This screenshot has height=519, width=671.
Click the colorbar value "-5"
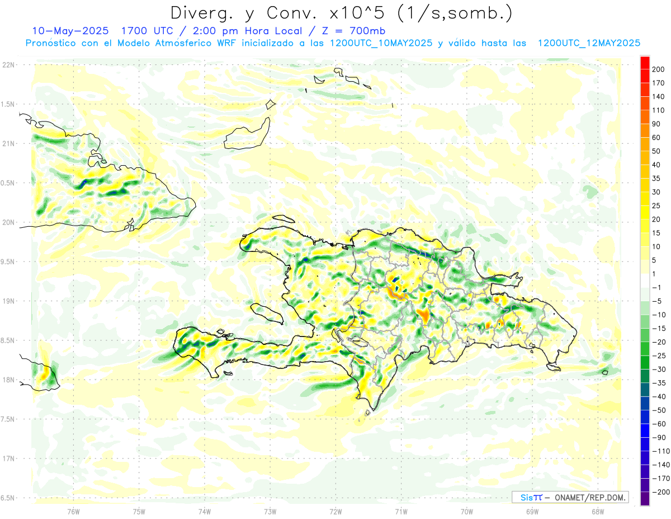coord(656,302)
